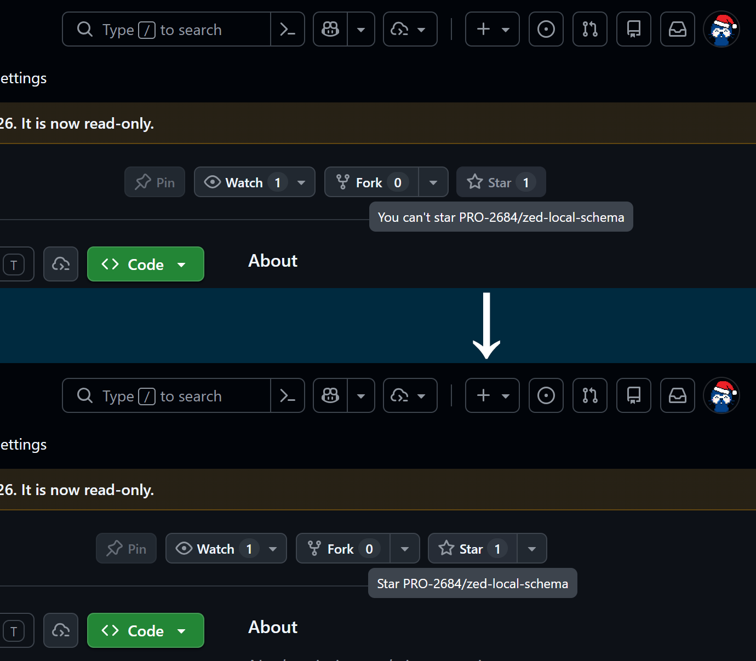
Task: Open Pull requests icon in top header
Action: (590, 29)
